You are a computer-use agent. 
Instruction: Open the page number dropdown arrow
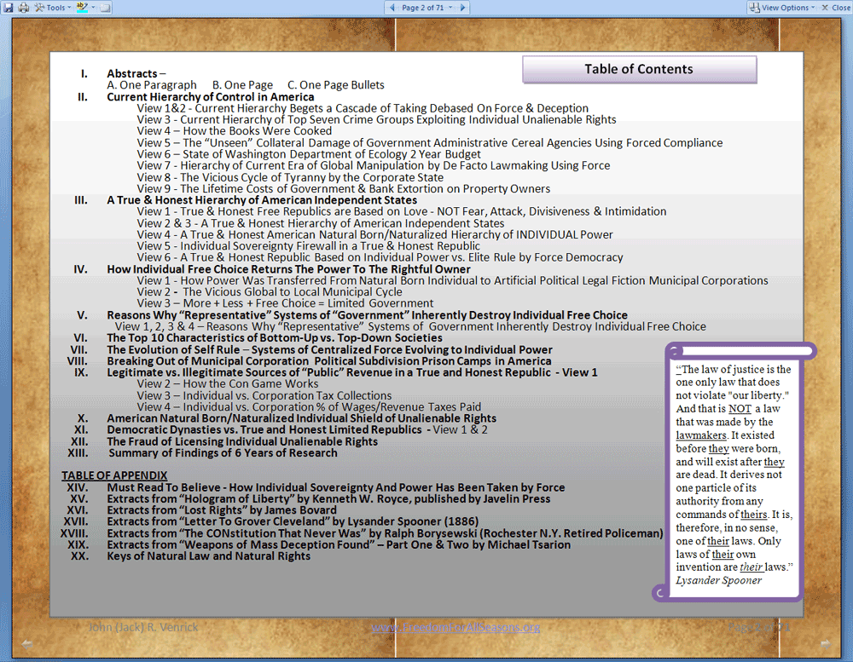click(450, 7)
